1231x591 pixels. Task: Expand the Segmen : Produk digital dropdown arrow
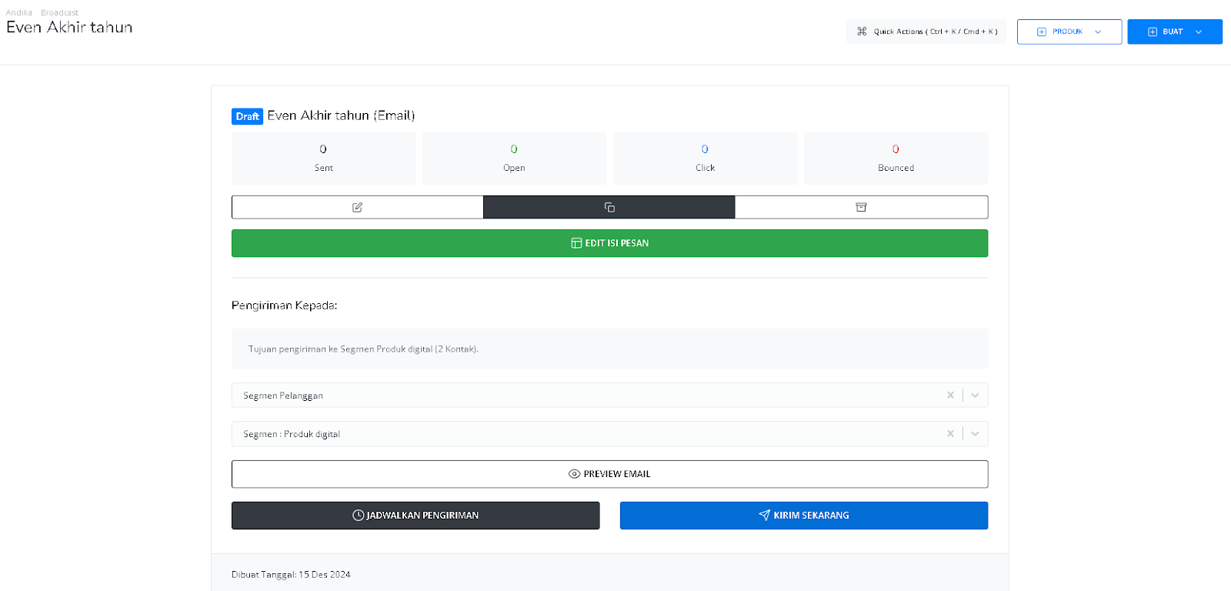975,433
